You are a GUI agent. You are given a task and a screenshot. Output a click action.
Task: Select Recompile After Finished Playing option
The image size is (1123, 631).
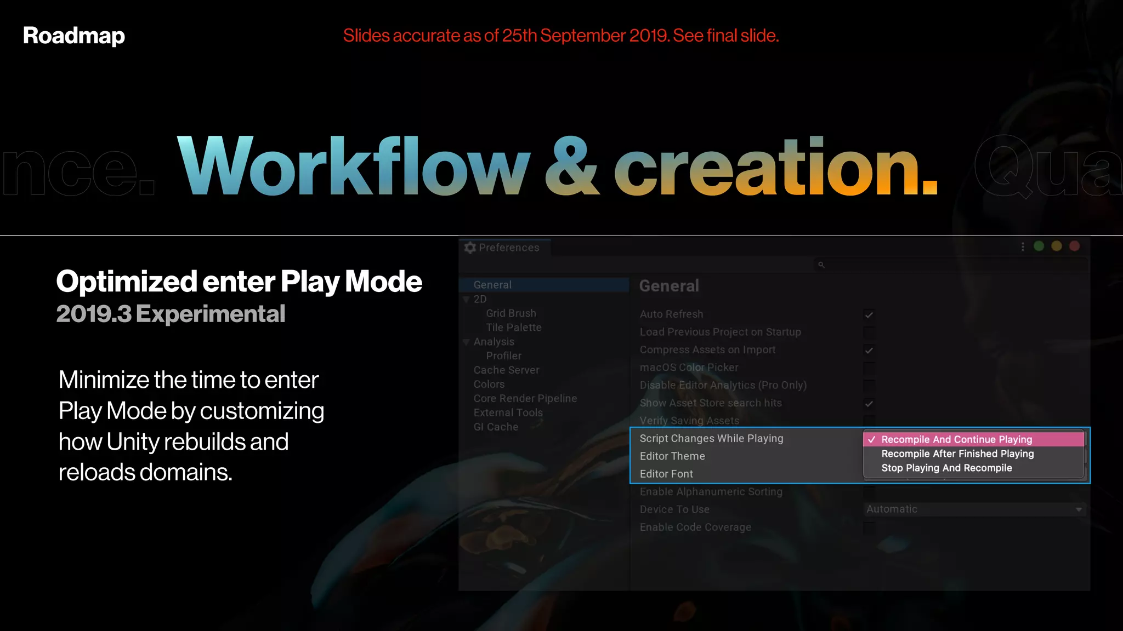click(x=957, y=454)
